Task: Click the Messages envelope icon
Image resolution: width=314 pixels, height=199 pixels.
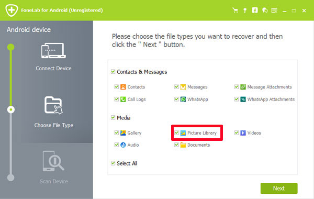Action: click(x=183, y=87)
